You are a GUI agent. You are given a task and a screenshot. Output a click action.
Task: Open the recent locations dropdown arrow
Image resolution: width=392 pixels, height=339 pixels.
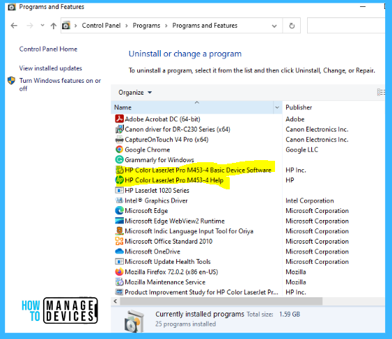(42, 25)
